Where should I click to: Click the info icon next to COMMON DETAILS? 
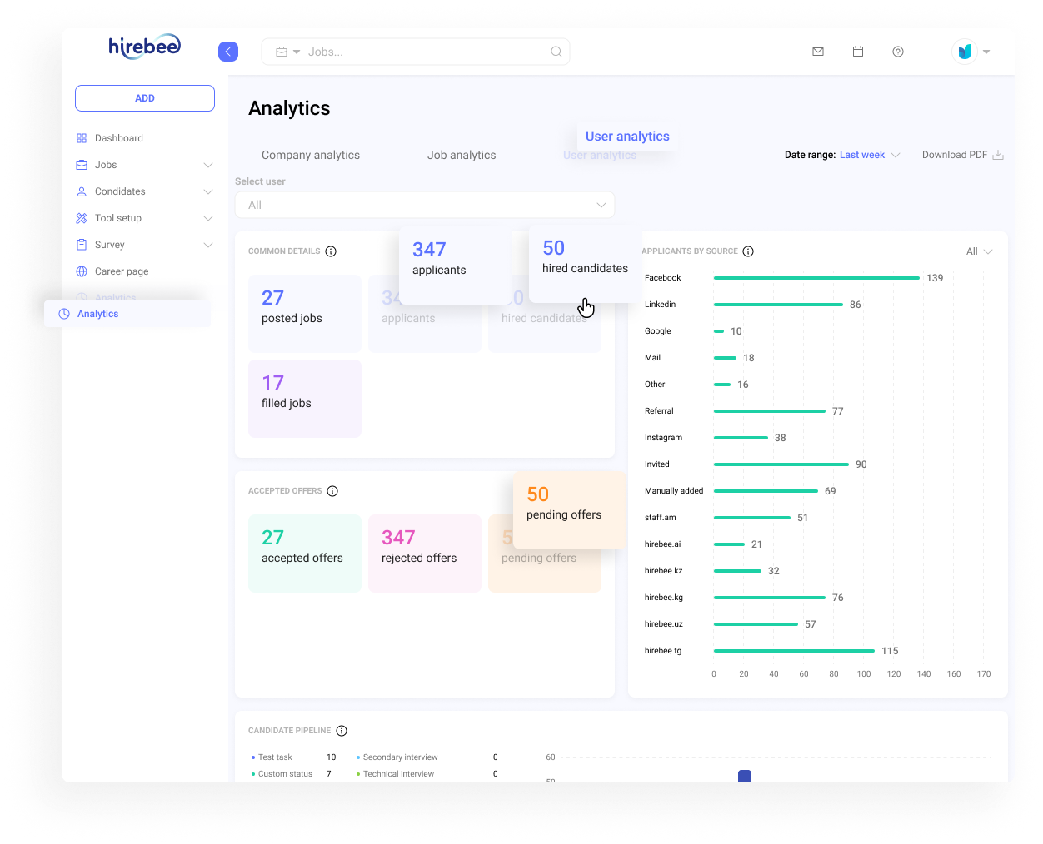point(331,251)
